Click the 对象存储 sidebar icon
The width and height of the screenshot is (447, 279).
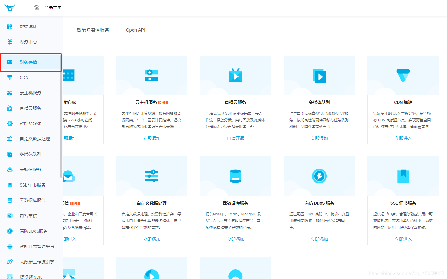pos(10,62)
